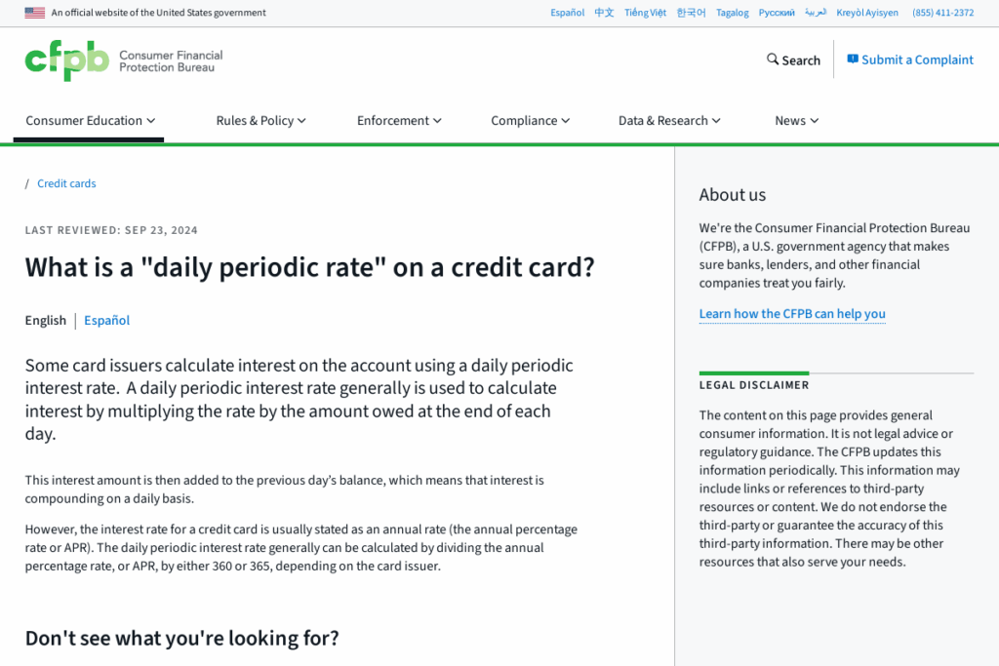999x666 pixels.
Task: Click the speech-bubble Submit a Complaint icon
Action: pos(854,59)
